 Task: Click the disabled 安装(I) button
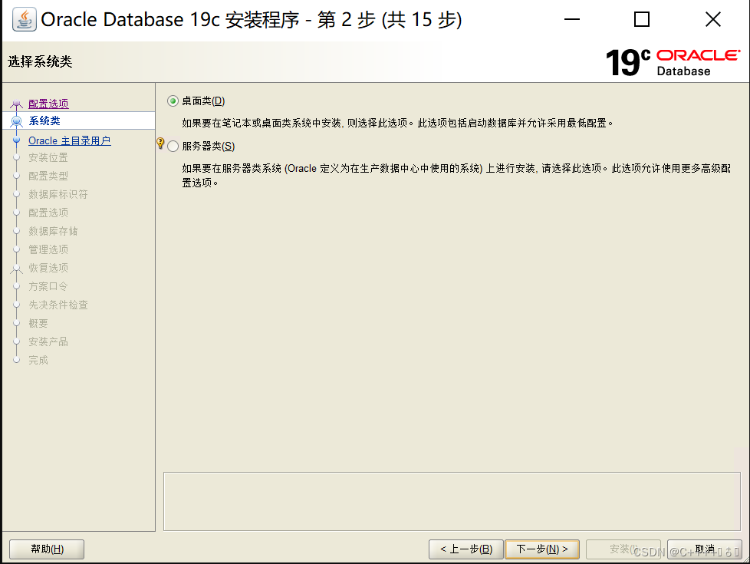623,549
